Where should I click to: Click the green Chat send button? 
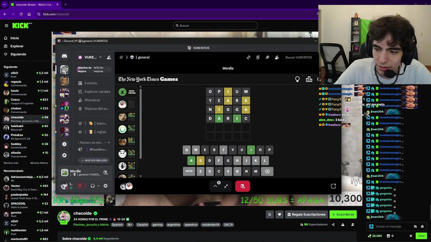[x=421, y=236]
